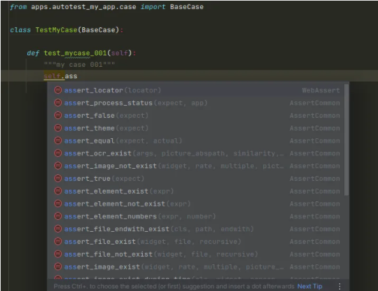Screen dimensions: 378x291
Task: Pick assert_image_exist from the popup list
Action: coord(198,266)
